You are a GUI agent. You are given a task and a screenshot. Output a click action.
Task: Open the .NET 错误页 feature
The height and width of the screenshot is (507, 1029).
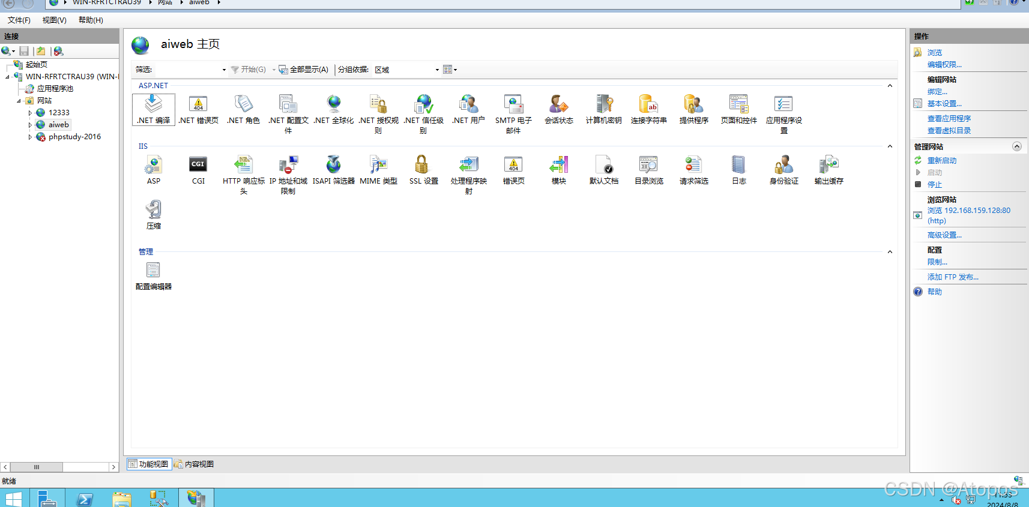point(198,109)
